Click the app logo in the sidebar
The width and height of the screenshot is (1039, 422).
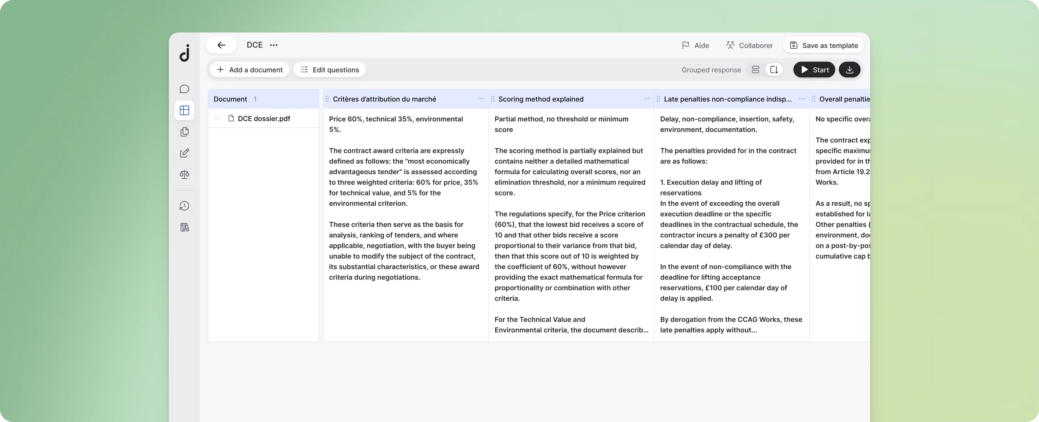(185, 53)
